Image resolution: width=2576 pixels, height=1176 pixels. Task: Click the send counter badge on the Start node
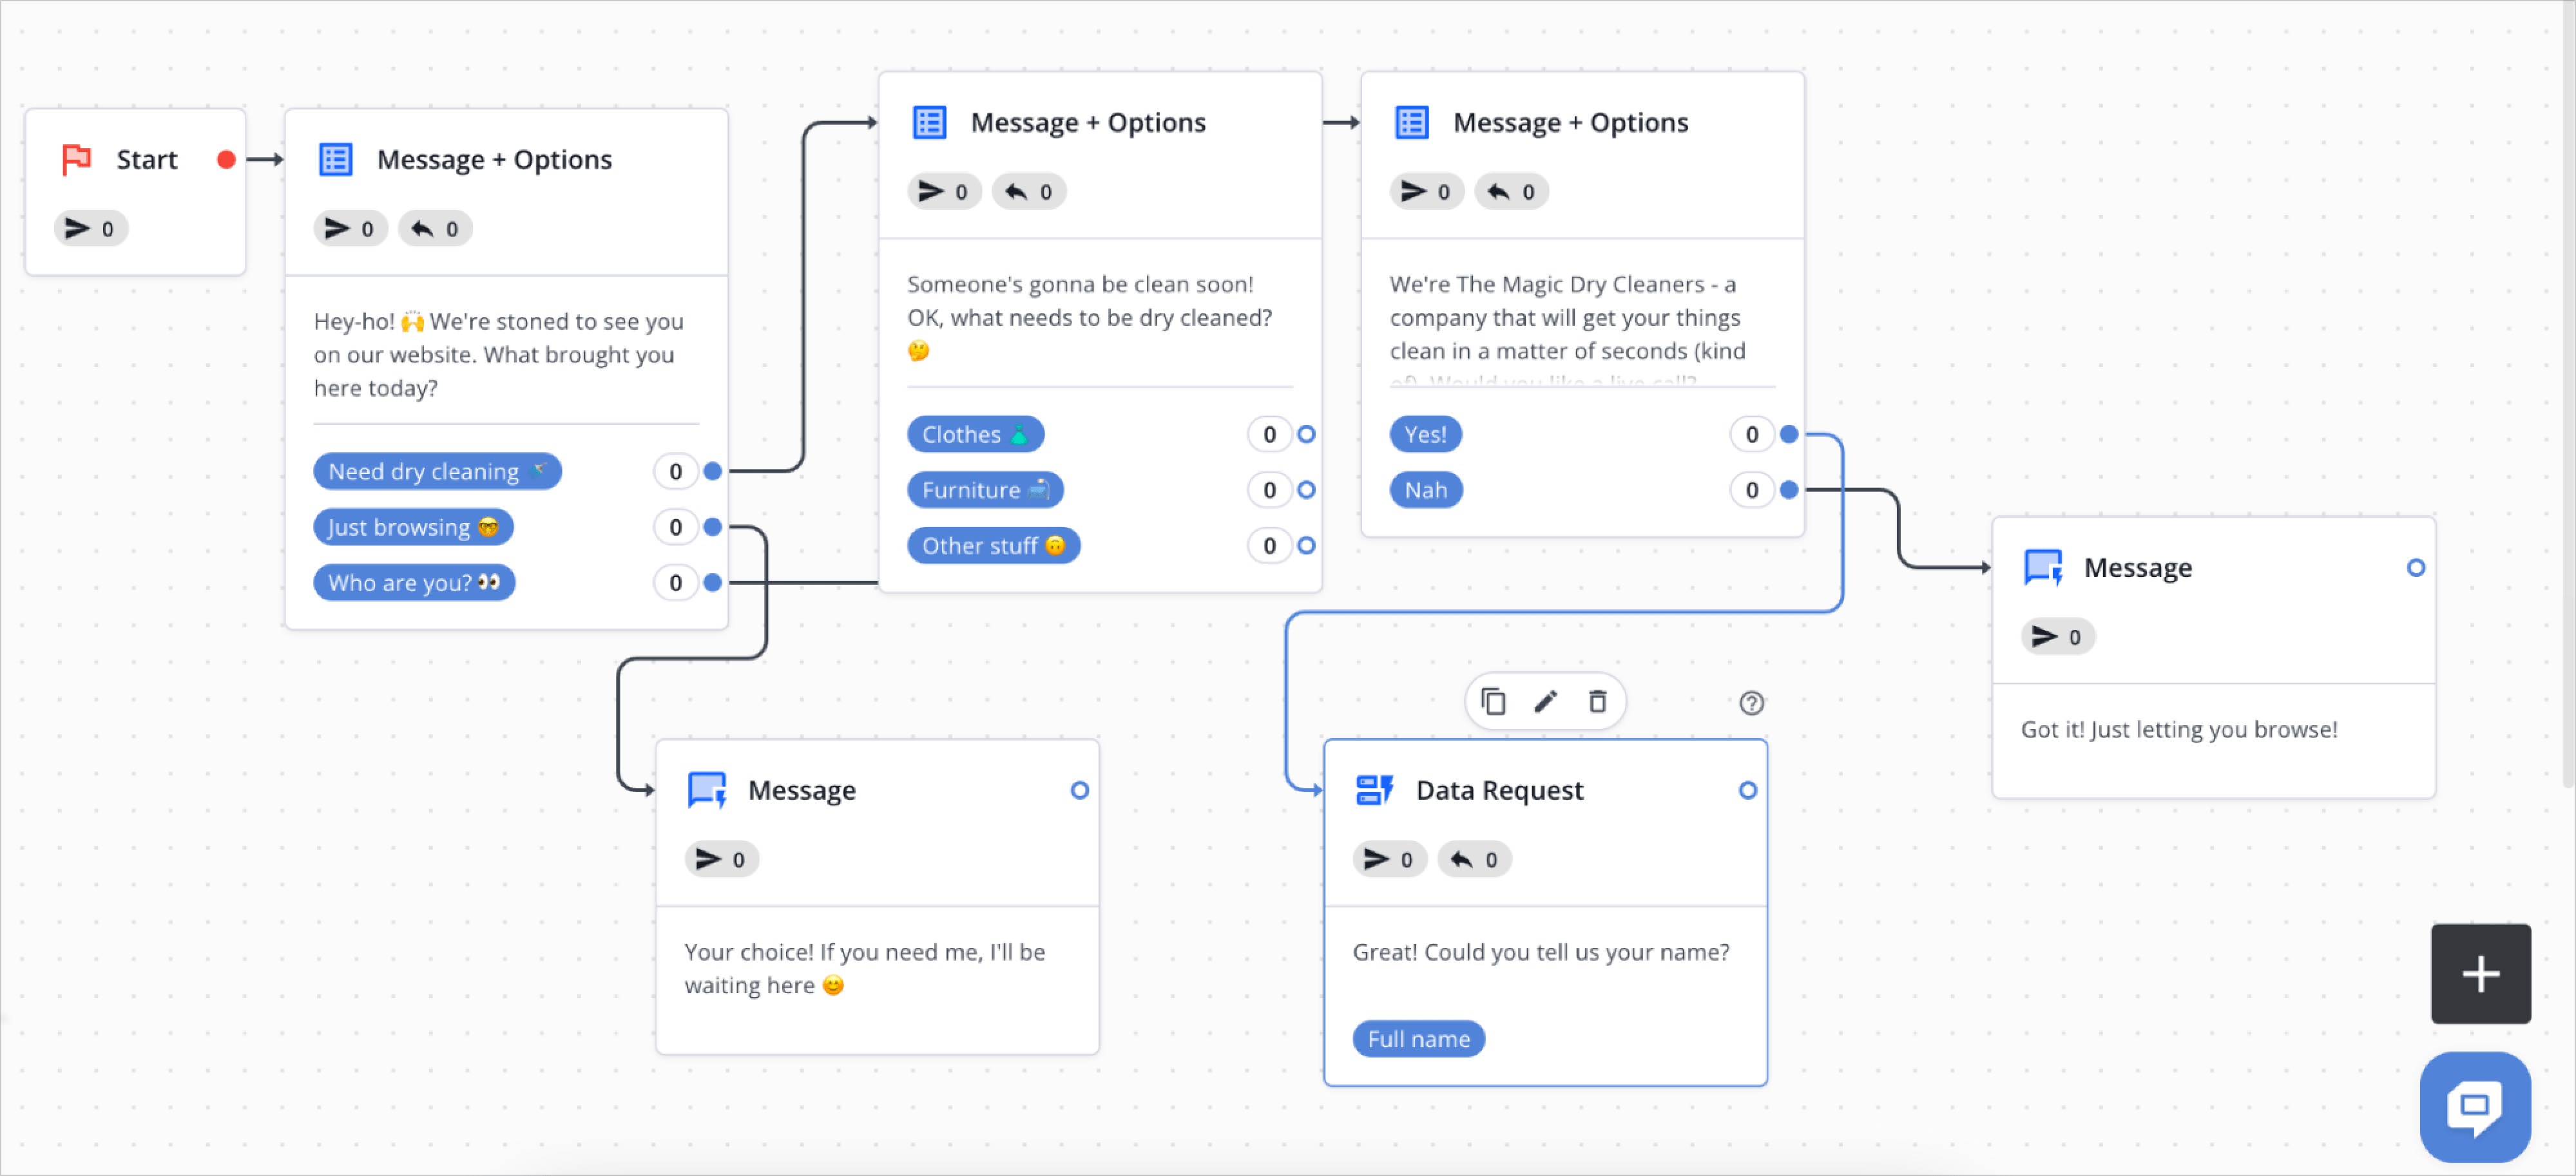point(90,228)
